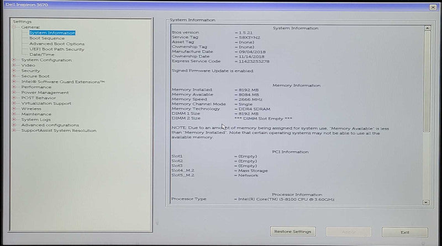This screenshot has height=246, width=442.
Task: Click the Express Service Code value
Action: pyautogui.click(x=254, y=61)
